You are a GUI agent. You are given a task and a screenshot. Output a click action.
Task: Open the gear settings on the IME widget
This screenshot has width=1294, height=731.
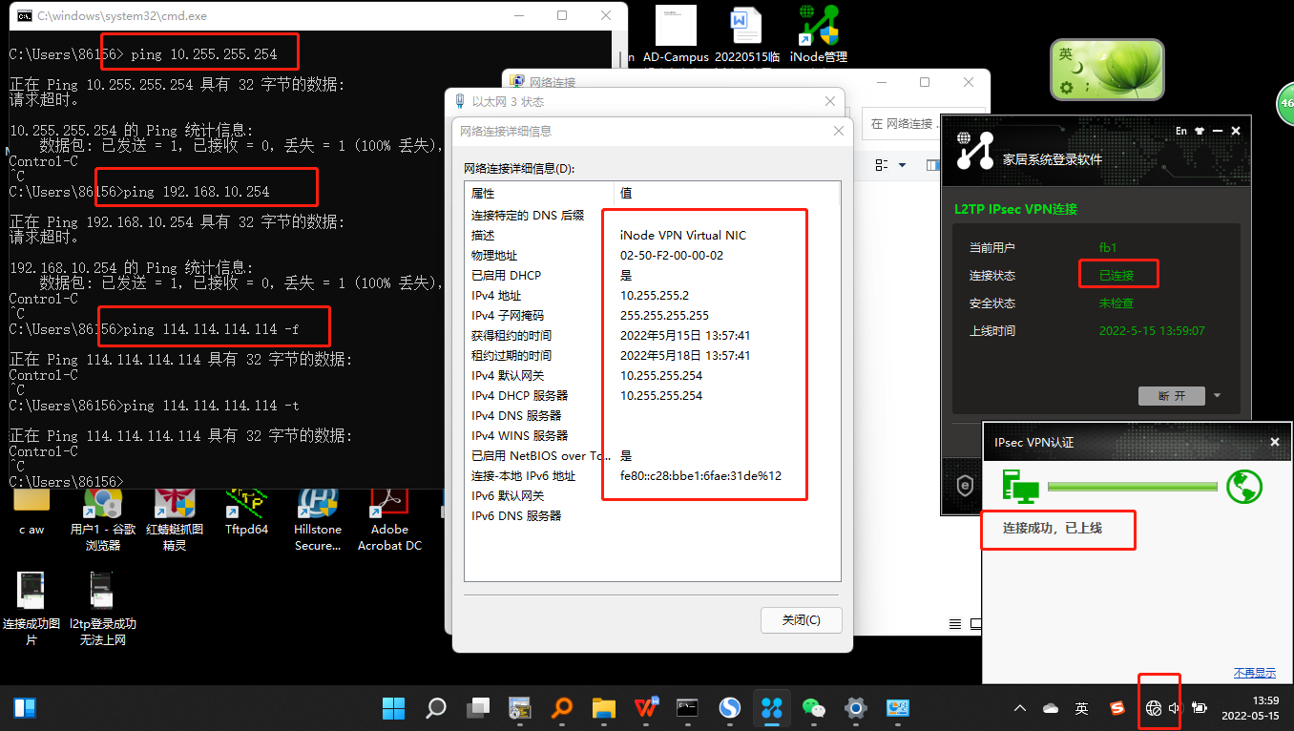pos(1067,87)
